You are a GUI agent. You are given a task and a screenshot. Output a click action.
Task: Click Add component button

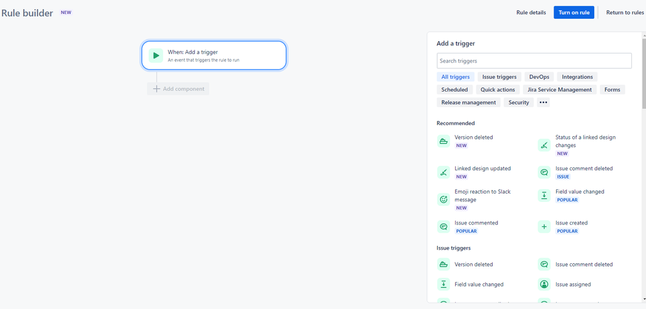[x=178, y=89]
